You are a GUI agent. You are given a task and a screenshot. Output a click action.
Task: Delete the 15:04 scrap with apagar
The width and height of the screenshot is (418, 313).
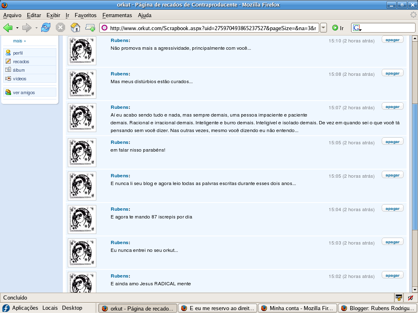pos(392,208)
